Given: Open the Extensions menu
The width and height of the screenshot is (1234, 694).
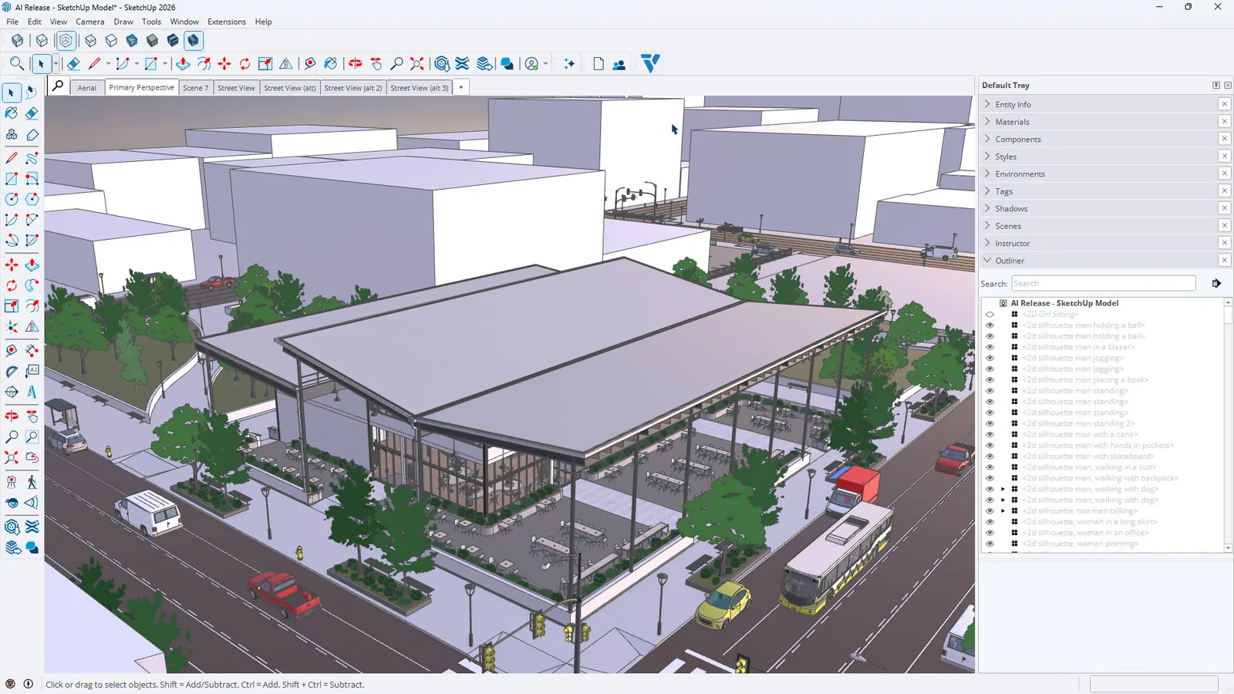Looking at the screenshot, I should (x=226, y=22).
